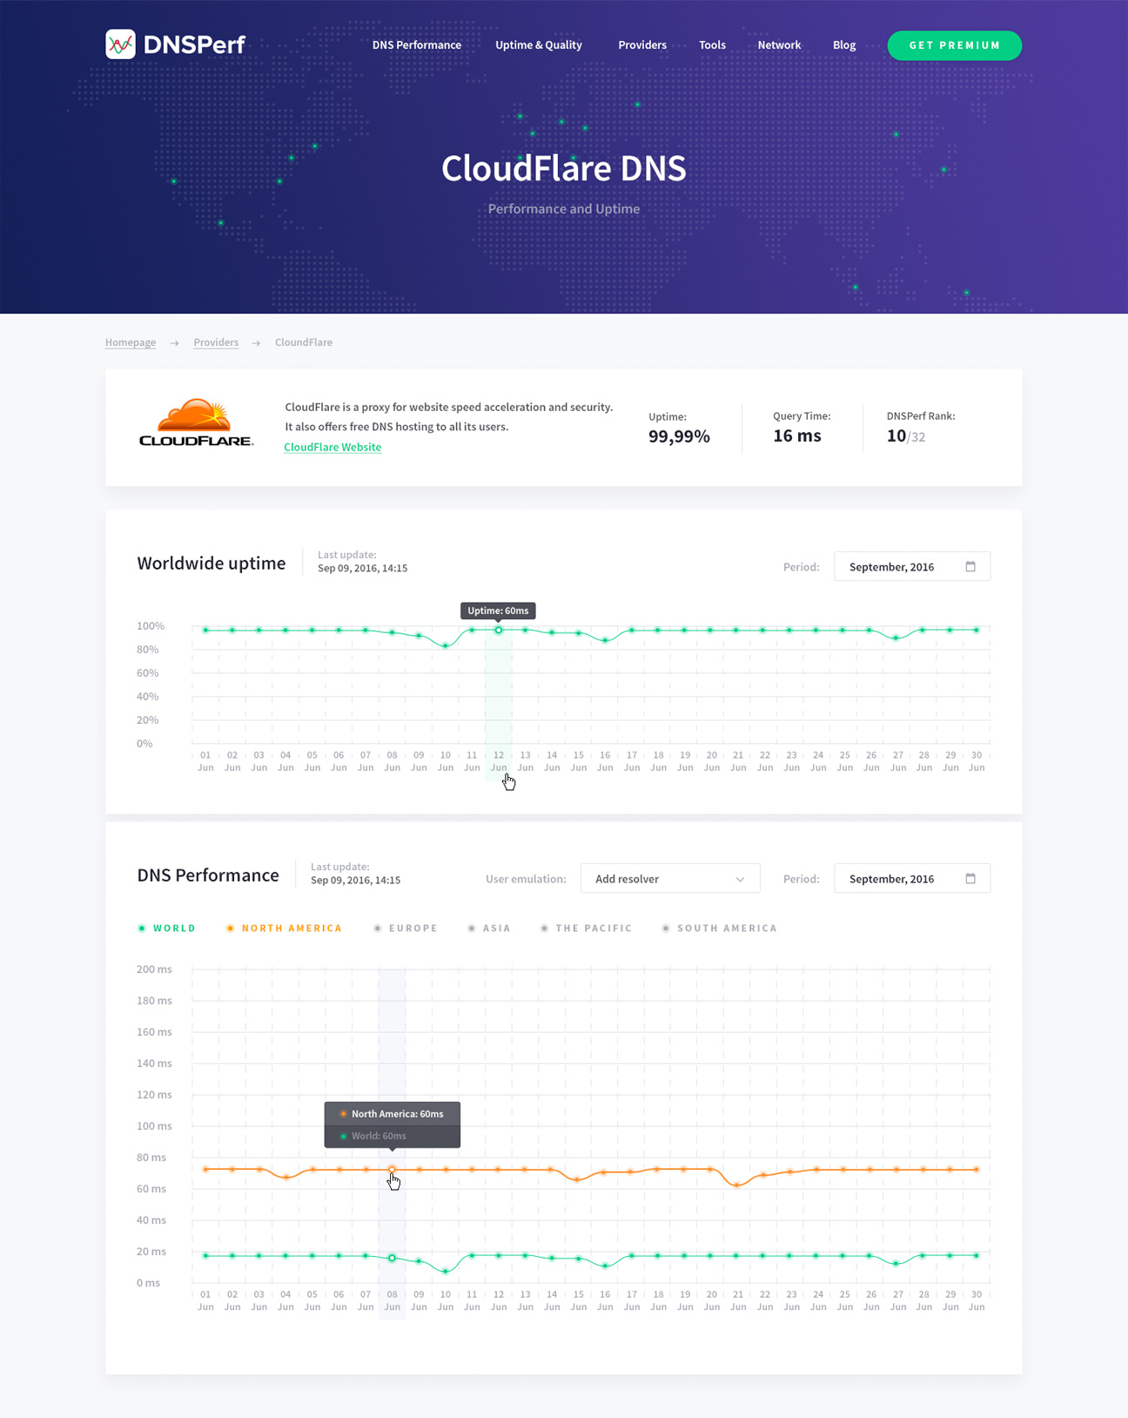Expand the Add resolver dropdown

point(670,878)
